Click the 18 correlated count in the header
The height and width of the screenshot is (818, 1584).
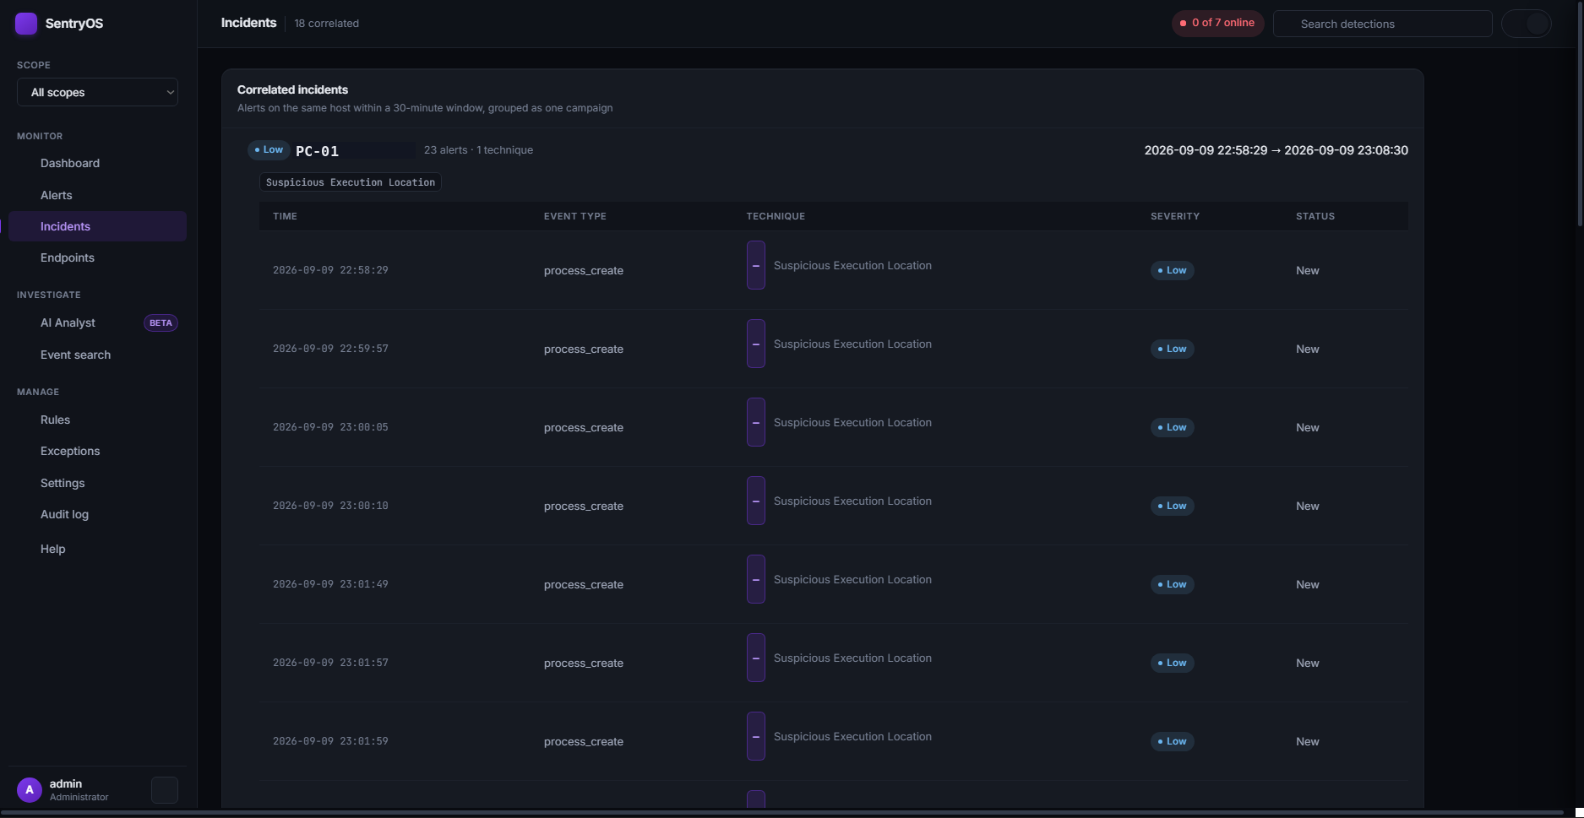point(326,24)
